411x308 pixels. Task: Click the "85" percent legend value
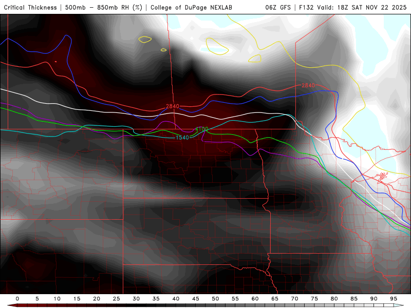click(354, 299)
